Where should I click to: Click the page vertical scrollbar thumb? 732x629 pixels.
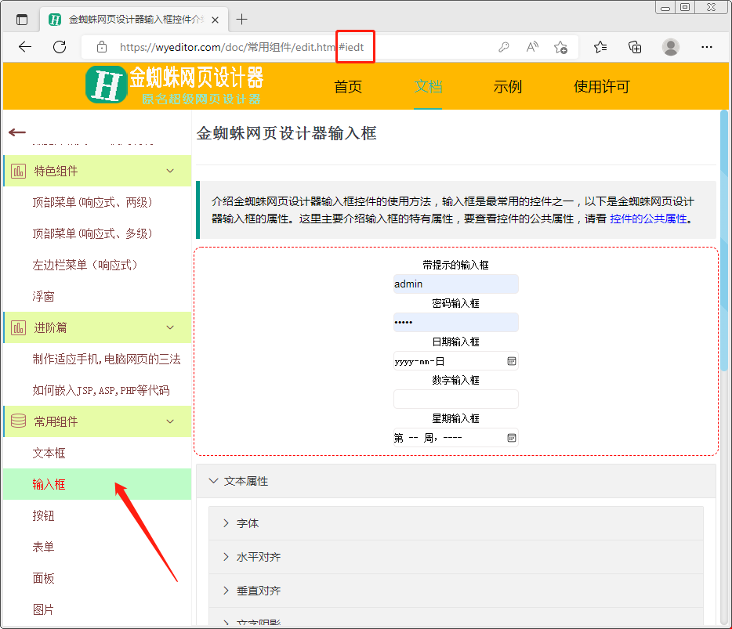click(724, 240)
